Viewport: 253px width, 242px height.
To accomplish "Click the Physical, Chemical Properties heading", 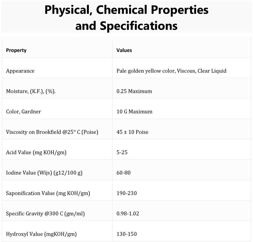I will tap(126, 17).
